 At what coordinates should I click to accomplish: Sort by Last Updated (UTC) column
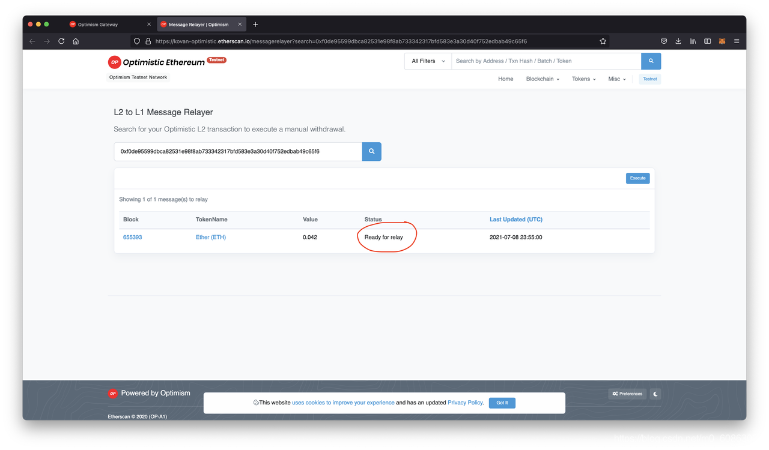(516, 220)
